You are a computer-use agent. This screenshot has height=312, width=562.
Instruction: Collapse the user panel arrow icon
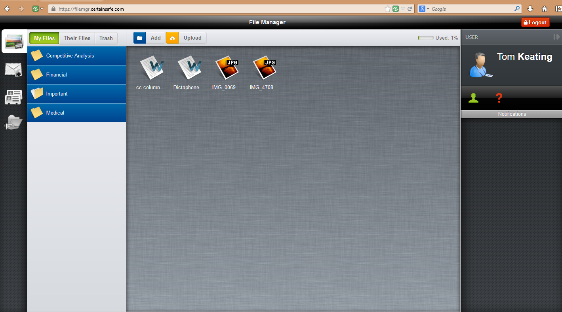(x=556, y=37)
